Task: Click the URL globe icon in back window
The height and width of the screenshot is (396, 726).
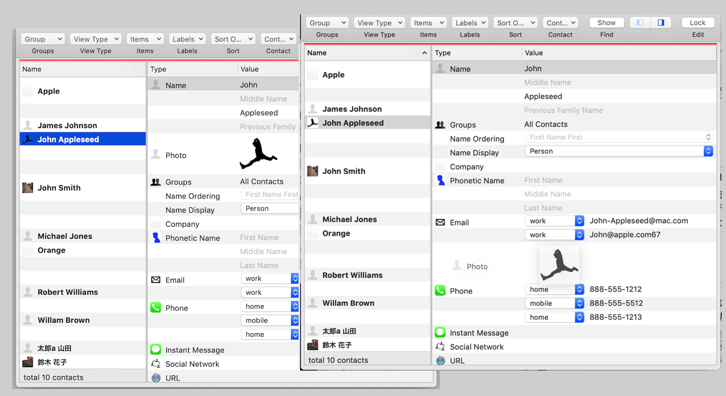Action: (x=155, y=378)
